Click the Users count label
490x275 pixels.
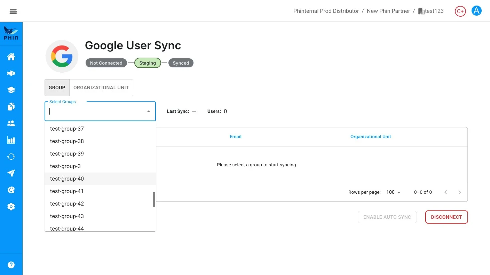[214, 111]
